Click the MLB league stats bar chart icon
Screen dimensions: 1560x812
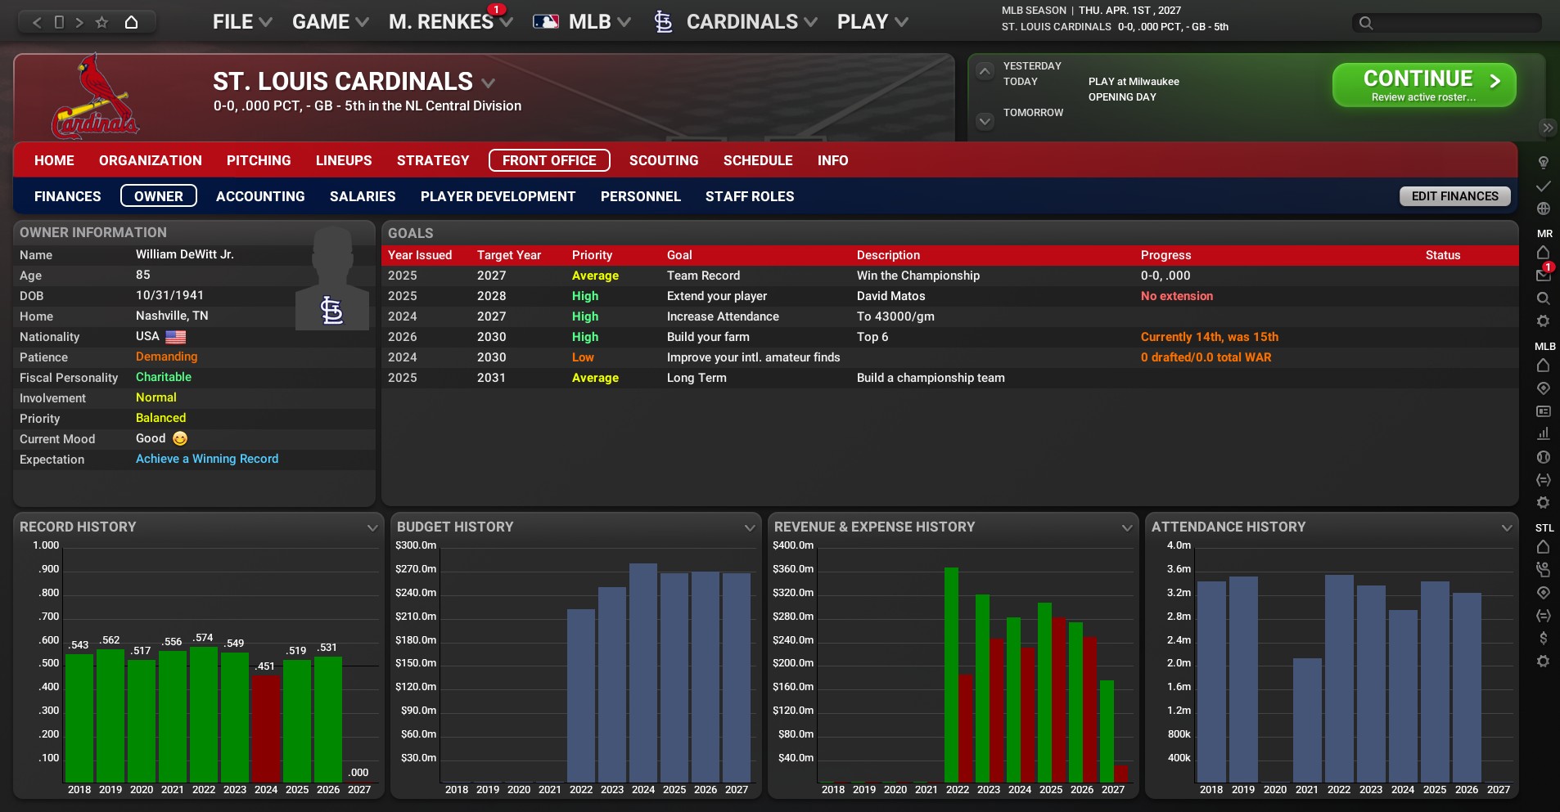(1543, 434)
